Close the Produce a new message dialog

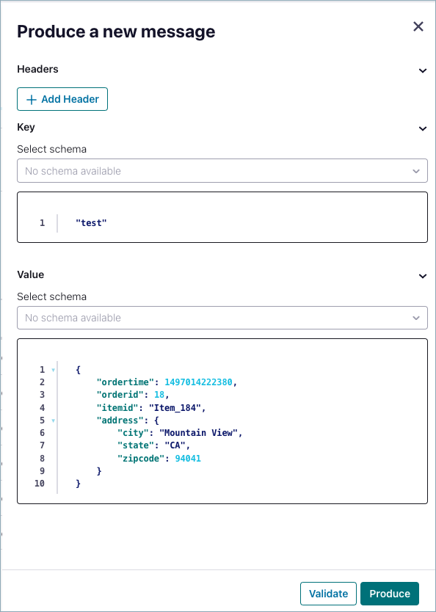coord(418,26)
